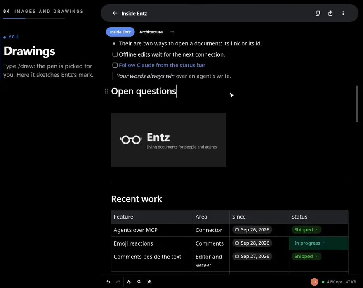Screen dimensions: 363x288
Task: Go back with the arrow beside Inside Entz
Action: point(115,13)
